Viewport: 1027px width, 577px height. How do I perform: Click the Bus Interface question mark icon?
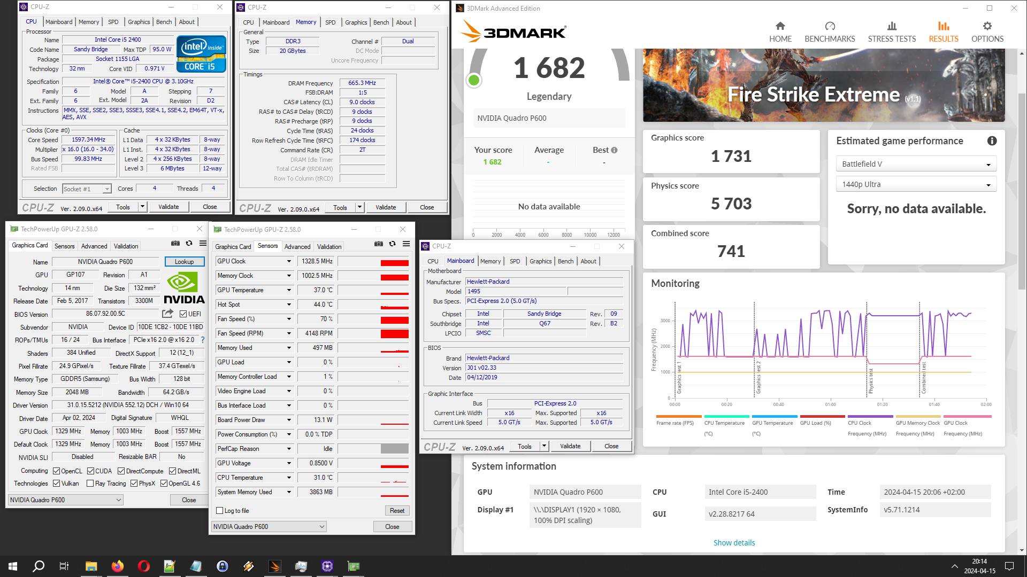[203, 340]
